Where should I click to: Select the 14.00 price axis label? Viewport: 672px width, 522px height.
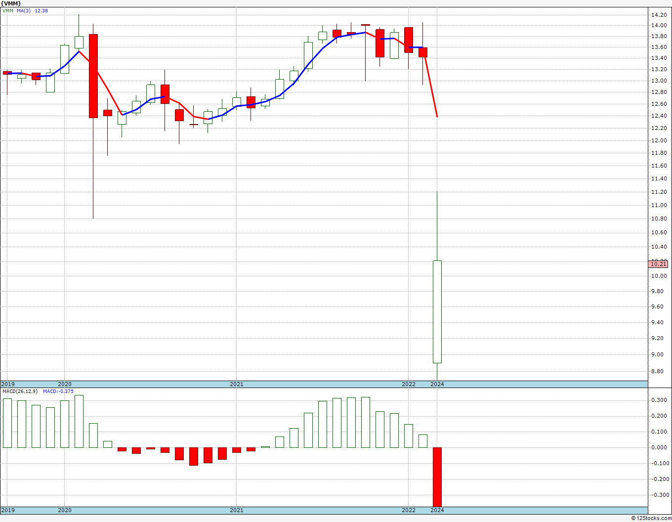(x=659, y=26)
